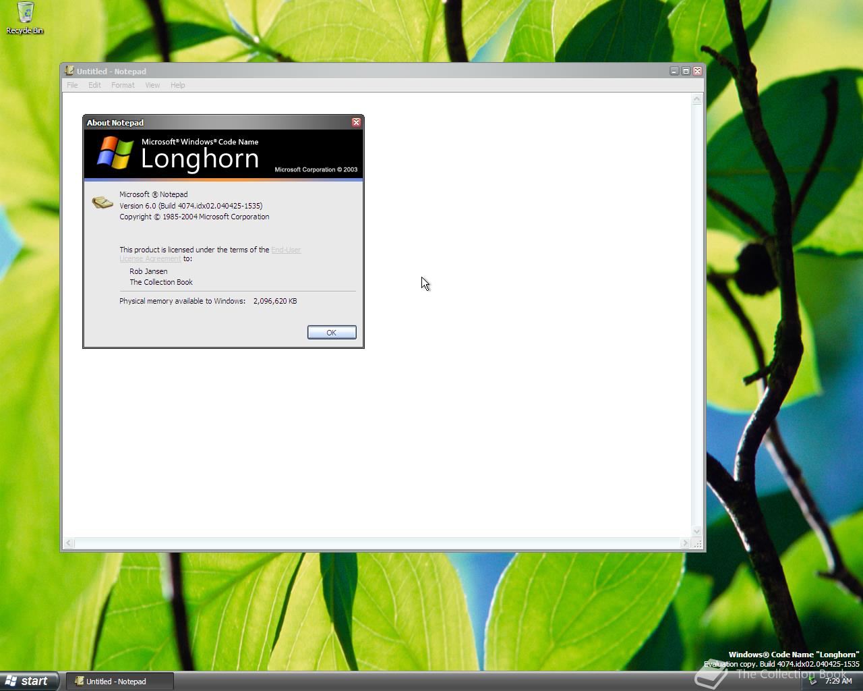Click the vertical scrollbar down arrow
This screenshot has width=863, height=691.
(697, 532)
